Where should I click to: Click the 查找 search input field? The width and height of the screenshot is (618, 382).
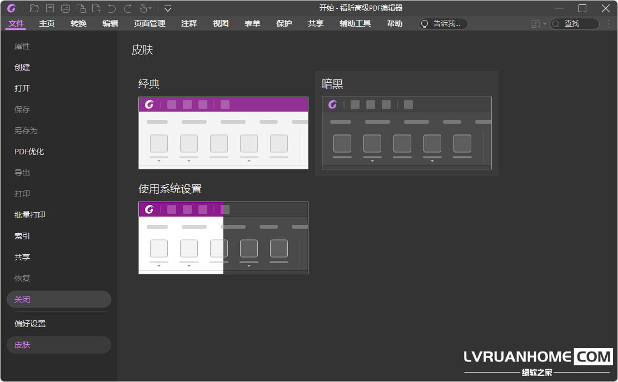tap(579, 24)
